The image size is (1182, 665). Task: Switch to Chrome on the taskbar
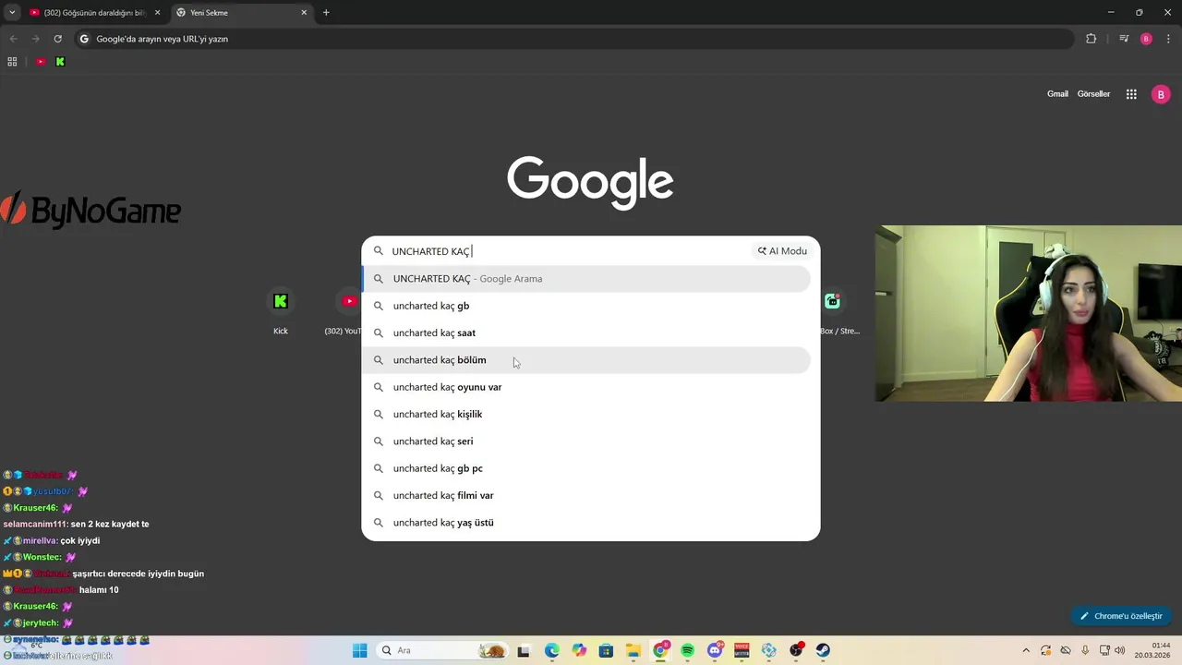[660, 650]
